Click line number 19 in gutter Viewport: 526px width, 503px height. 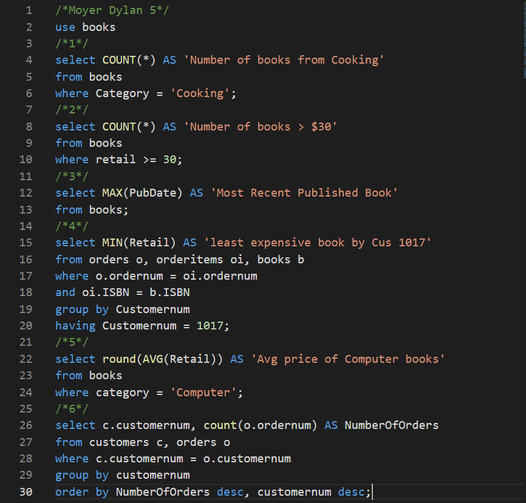coord(26,309)
